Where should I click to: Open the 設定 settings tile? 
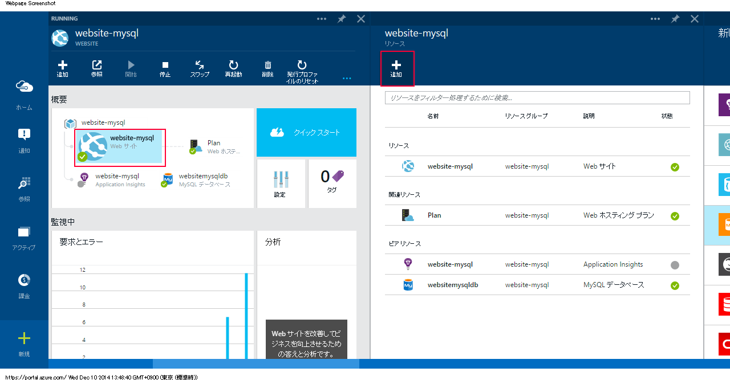click(279, 183)
